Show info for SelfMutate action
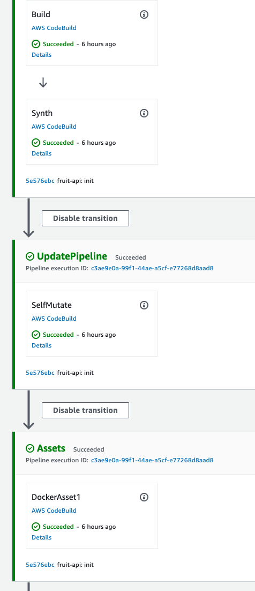This screenshot has width=255, height=591. [x=144, y=305]
